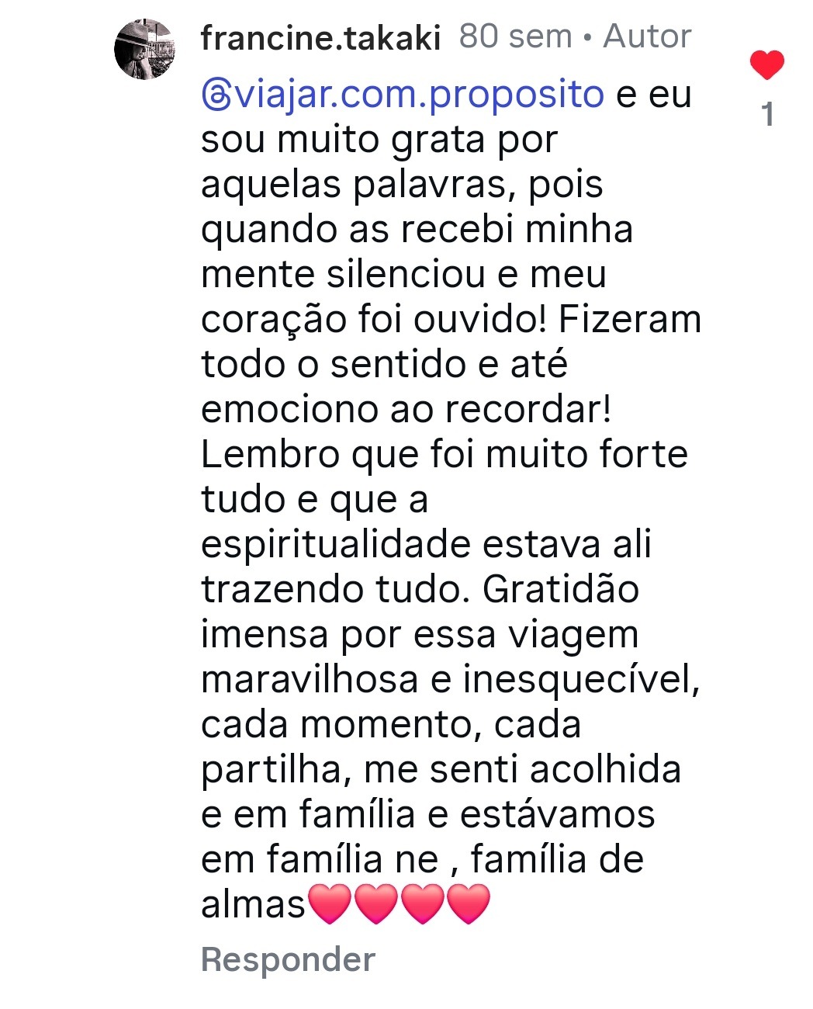Unlike the comment with the red heart
Image resolution: width=813 pixels, height=1009 pixels.
point(767,65)
